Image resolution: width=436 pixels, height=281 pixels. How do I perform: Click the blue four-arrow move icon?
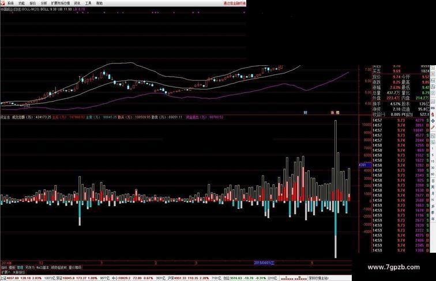[x=433, y=121]
